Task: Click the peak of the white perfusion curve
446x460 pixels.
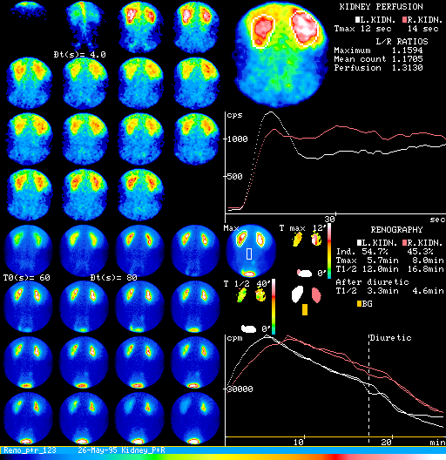Action: coord(271,112)
